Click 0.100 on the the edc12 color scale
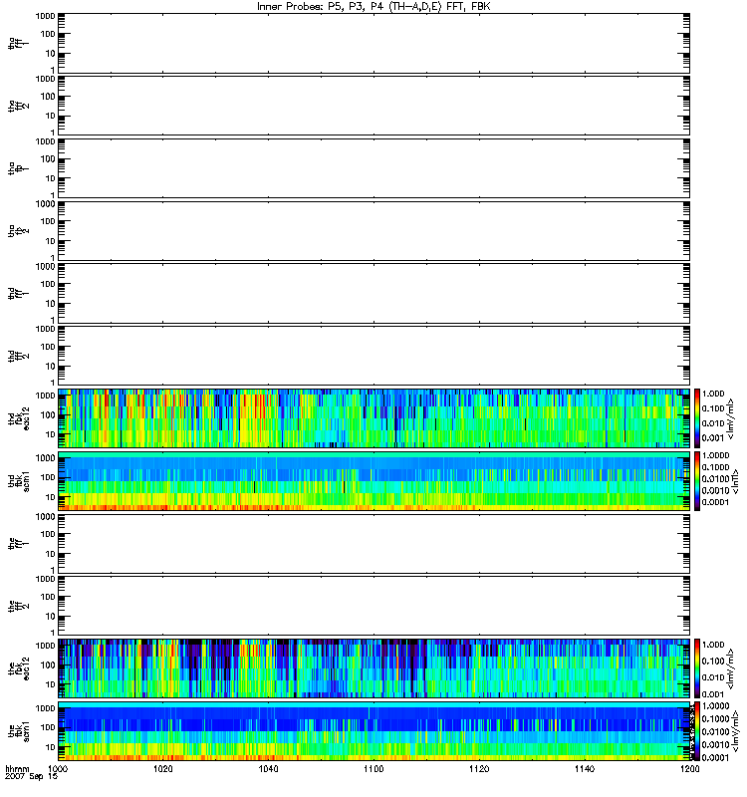 (713, 661)
